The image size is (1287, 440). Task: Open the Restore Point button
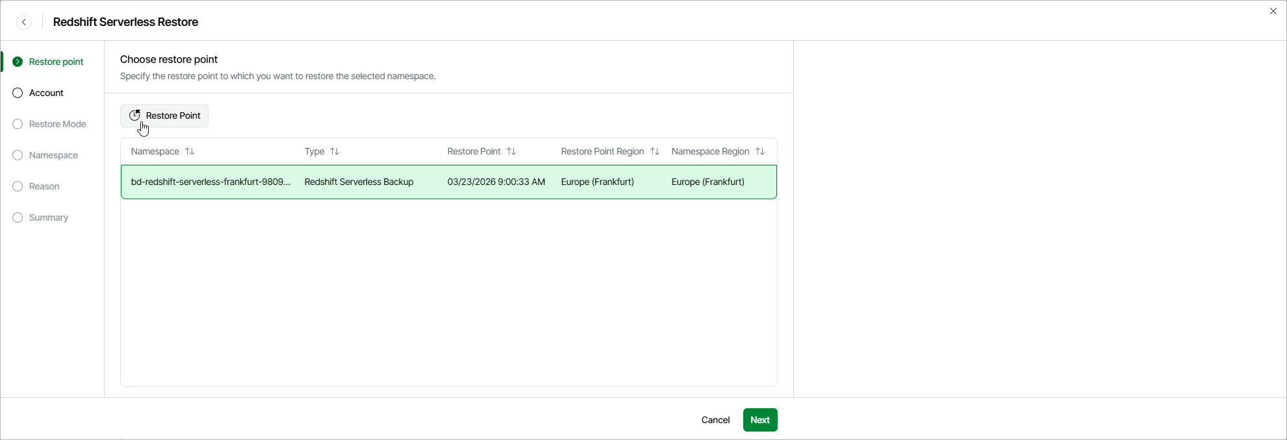(164, 116)
